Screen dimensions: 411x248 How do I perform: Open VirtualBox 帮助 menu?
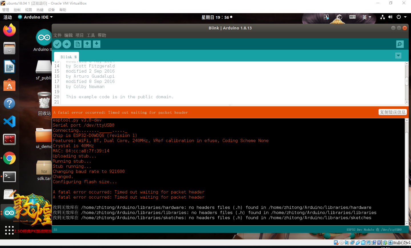pos(63,10)
